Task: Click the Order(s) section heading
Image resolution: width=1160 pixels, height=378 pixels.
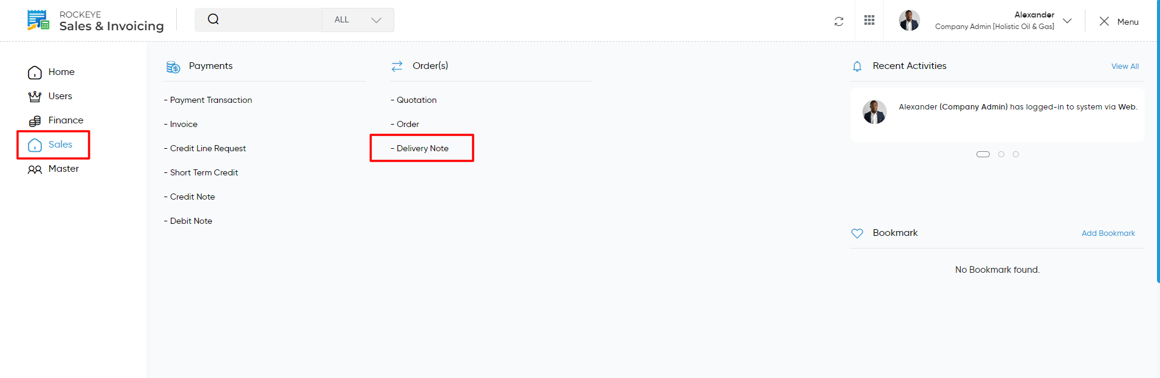Action: (431, 66)
